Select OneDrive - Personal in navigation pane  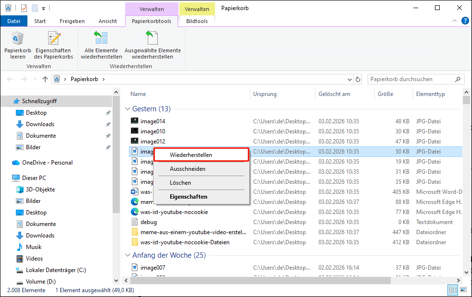tap(47, 163)
